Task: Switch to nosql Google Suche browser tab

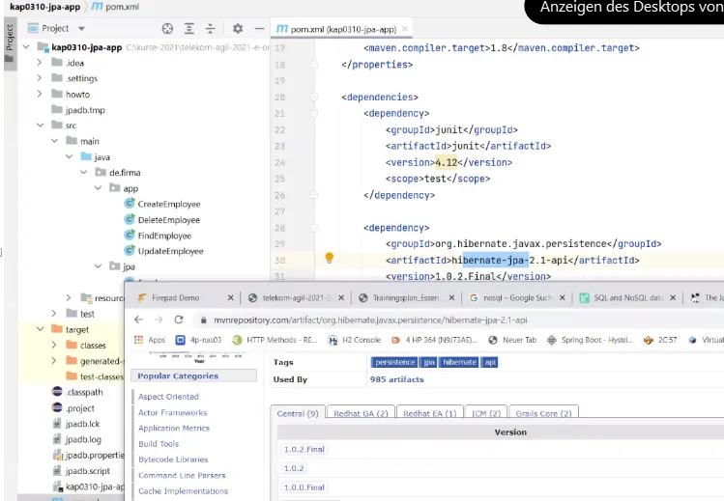Action: 517,297
